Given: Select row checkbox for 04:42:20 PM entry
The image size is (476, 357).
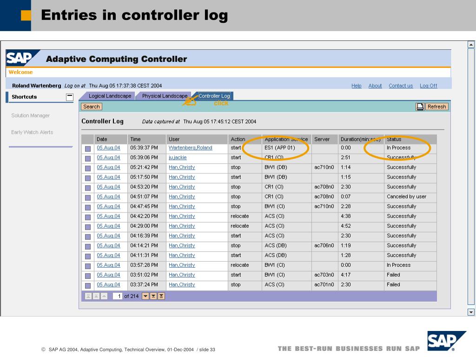Looking at the screenshot, I should 88,217.
